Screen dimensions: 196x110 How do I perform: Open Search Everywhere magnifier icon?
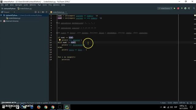tap(194, 8)
